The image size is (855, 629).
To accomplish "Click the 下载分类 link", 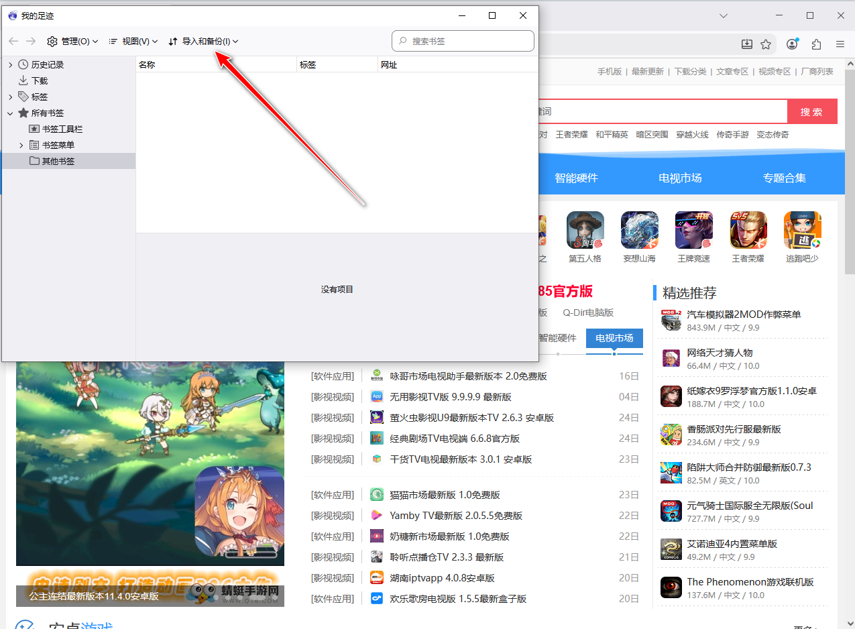I will coord(690,72).
